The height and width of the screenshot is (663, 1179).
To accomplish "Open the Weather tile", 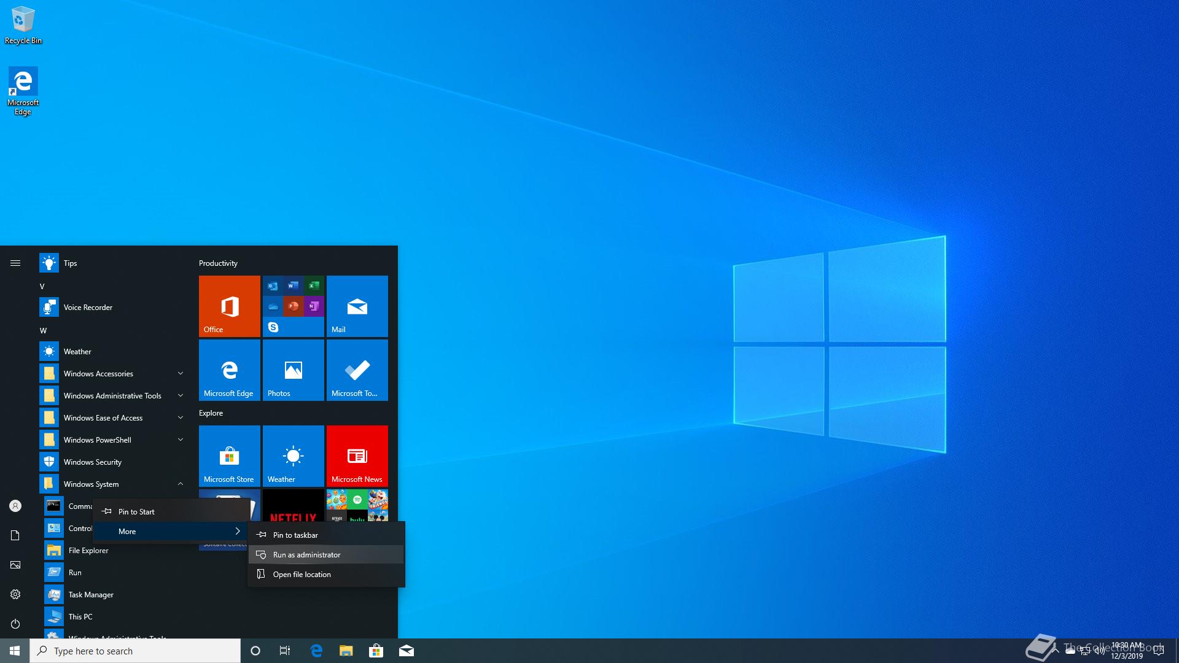I will [294, 456].
